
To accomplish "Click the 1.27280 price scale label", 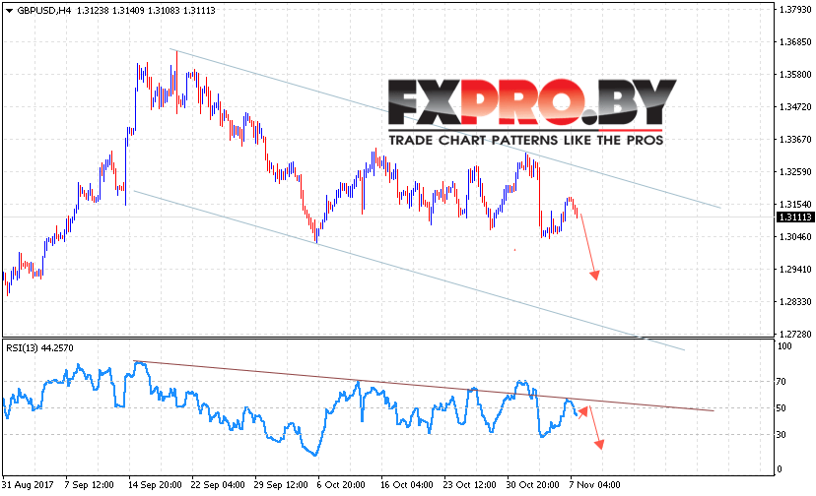I will click(794, 334).
